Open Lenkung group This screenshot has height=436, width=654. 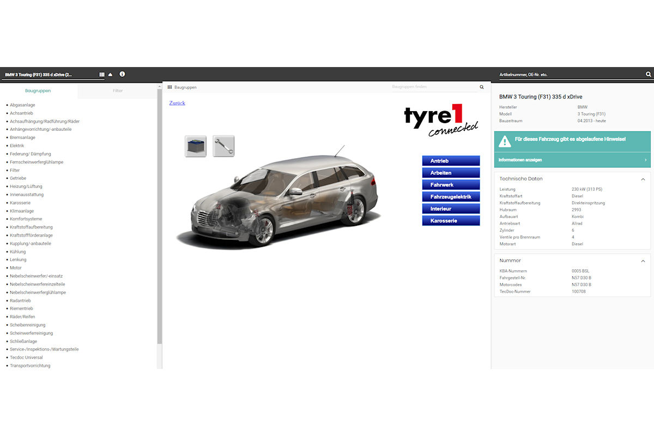click(18, 260)
